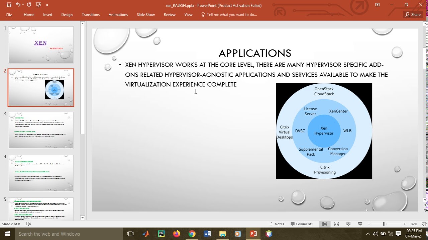
Task: Switch to Reading View icon
Action: click(348, 224)
